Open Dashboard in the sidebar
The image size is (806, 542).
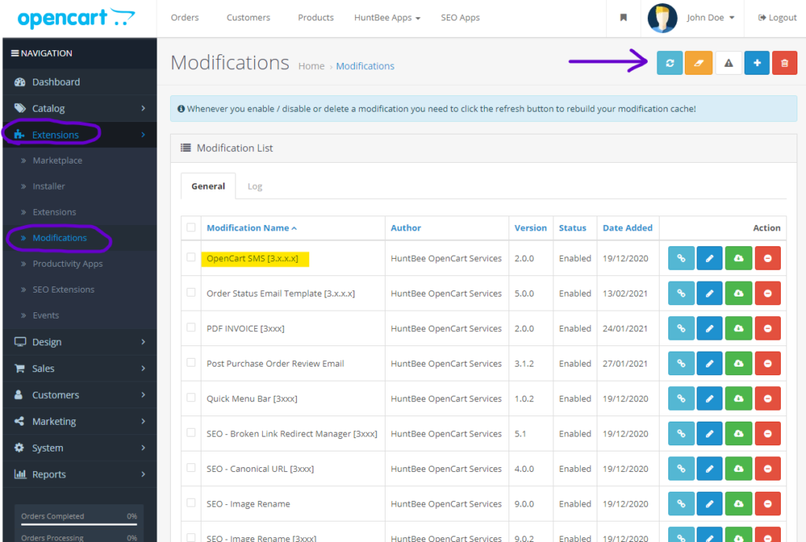[79, 82]
